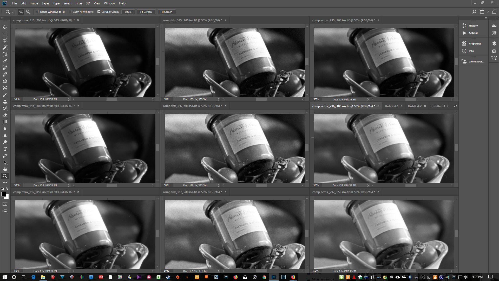499x281 pixels.
Task: Select the Move tool
Action: pos(5,27)
